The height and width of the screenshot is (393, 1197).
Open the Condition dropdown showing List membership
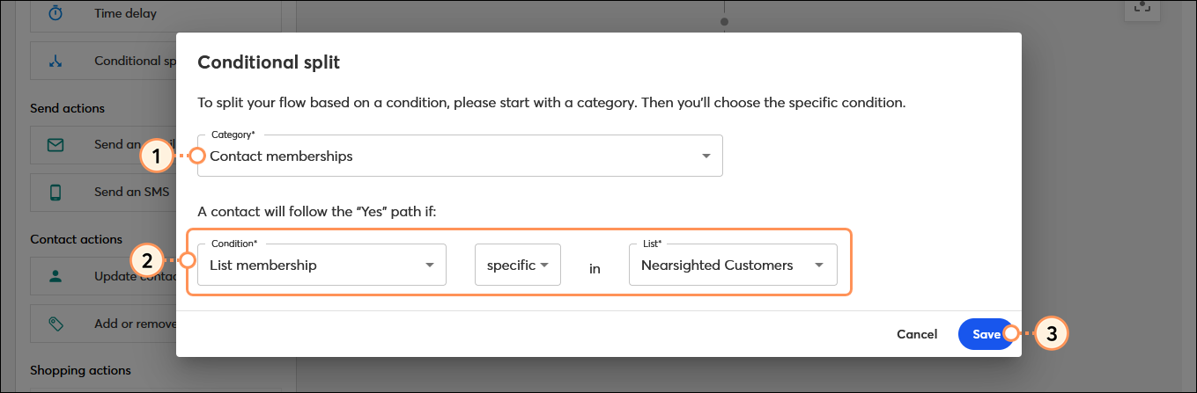[321, 265]
